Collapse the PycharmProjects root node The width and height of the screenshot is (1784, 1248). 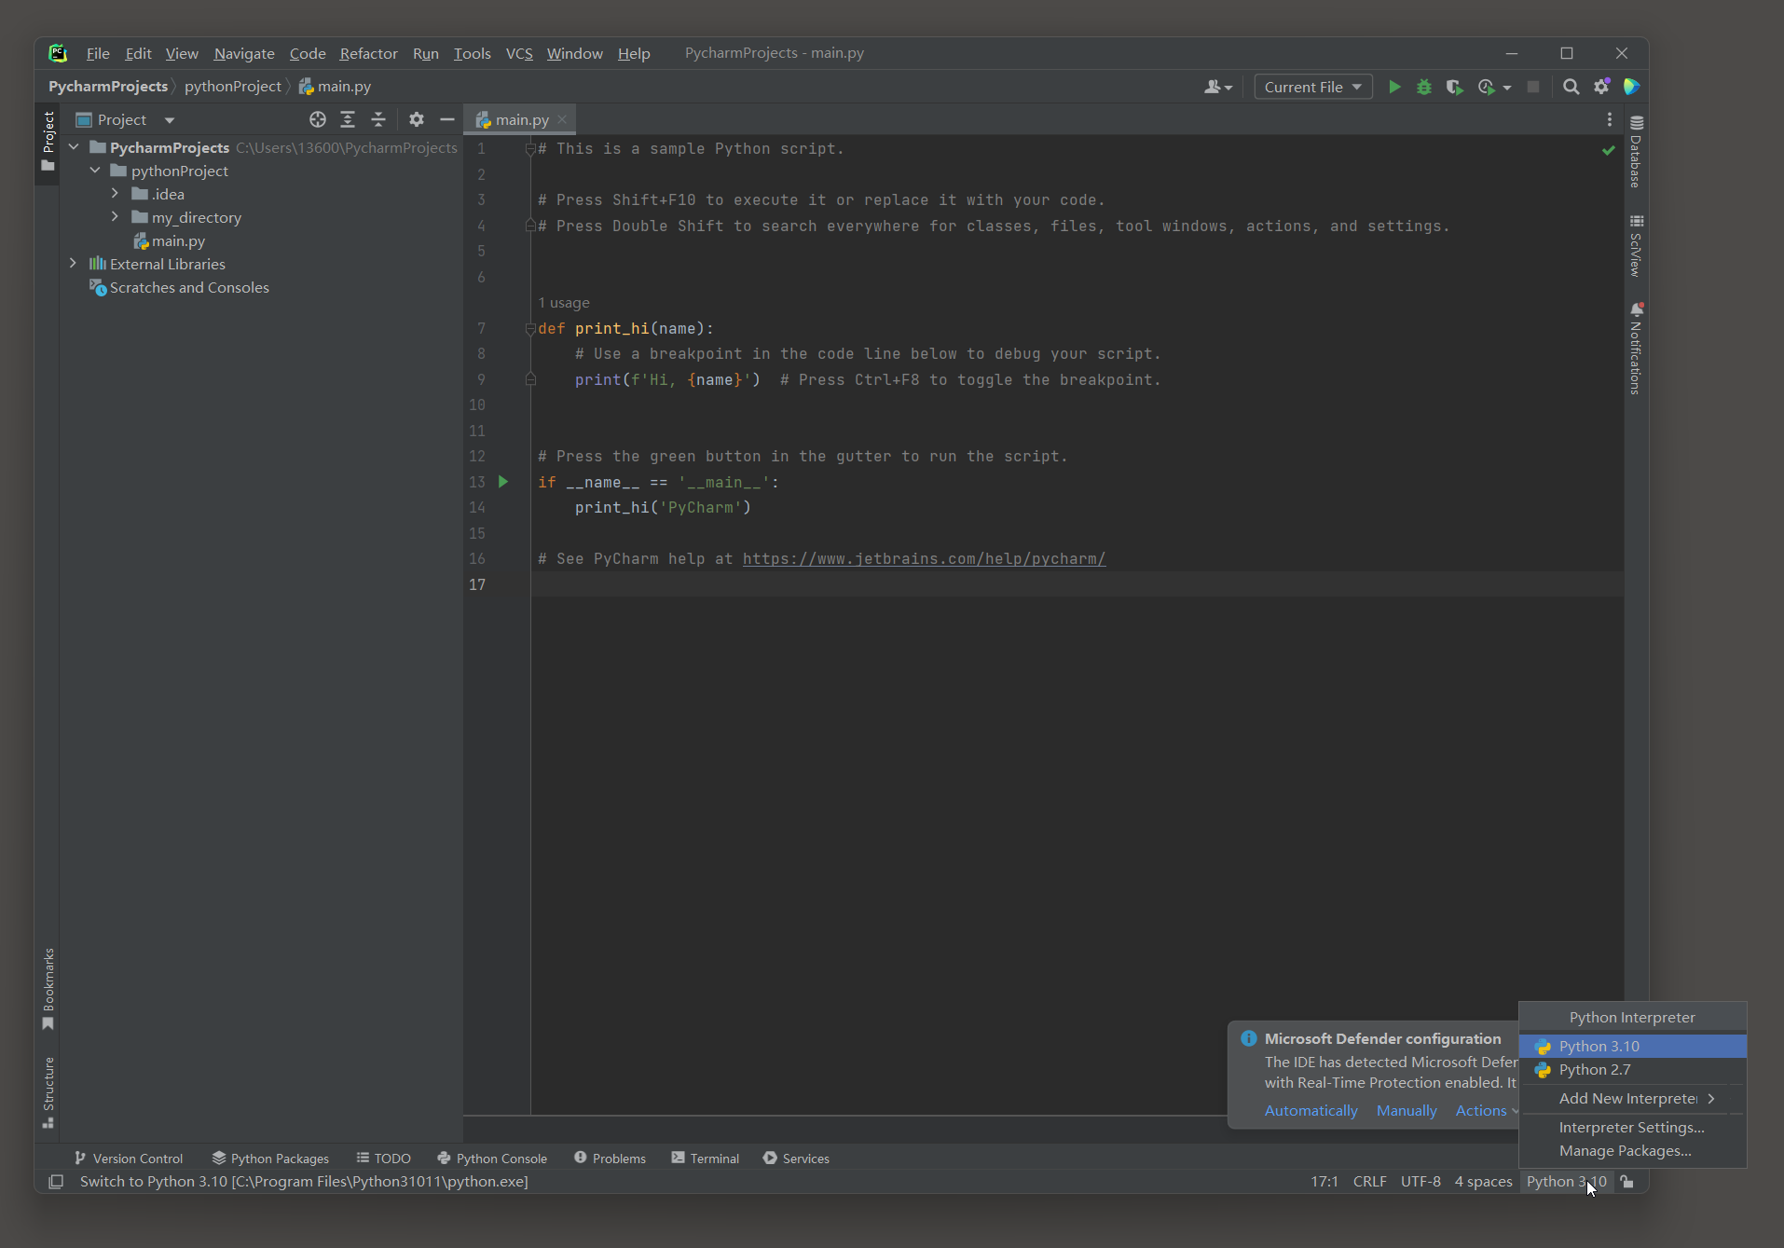coord(74,147)
